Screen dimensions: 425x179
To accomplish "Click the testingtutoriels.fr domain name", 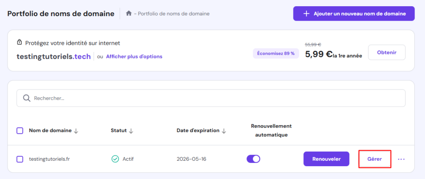I will tap(49, 159).
